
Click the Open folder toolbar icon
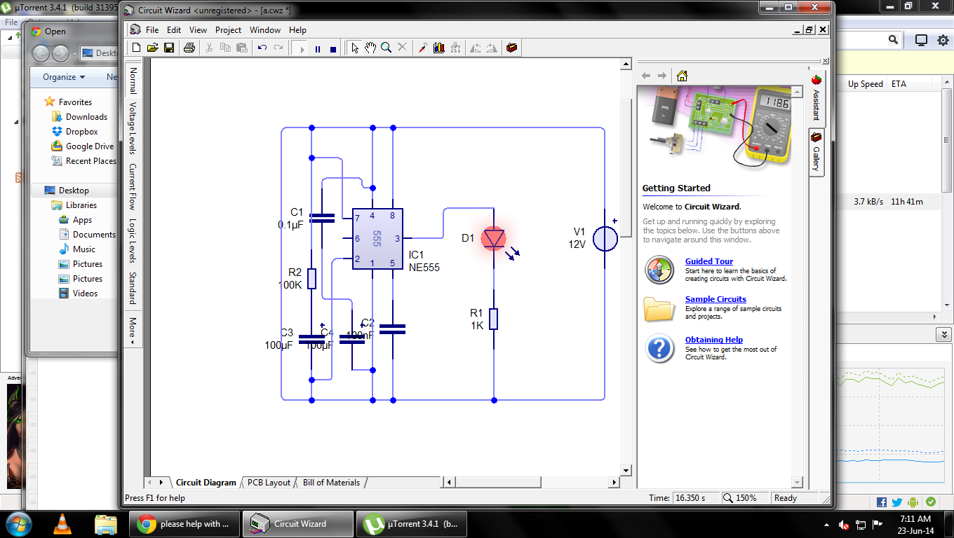(x=152, y=48)
